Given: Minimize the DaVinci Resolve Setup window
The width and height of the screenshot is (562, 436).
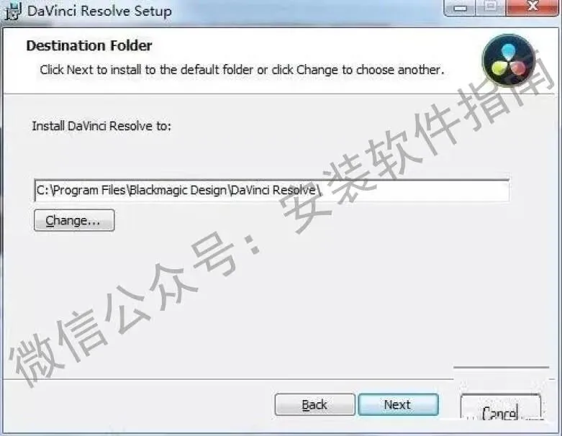Looking at the screenshot, I should click(x=460, y=7).
